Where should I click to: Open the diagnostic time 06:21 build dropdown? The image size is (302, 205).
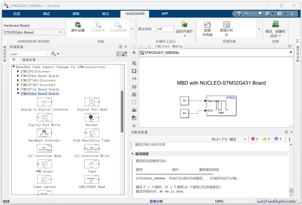coord(245,139)
